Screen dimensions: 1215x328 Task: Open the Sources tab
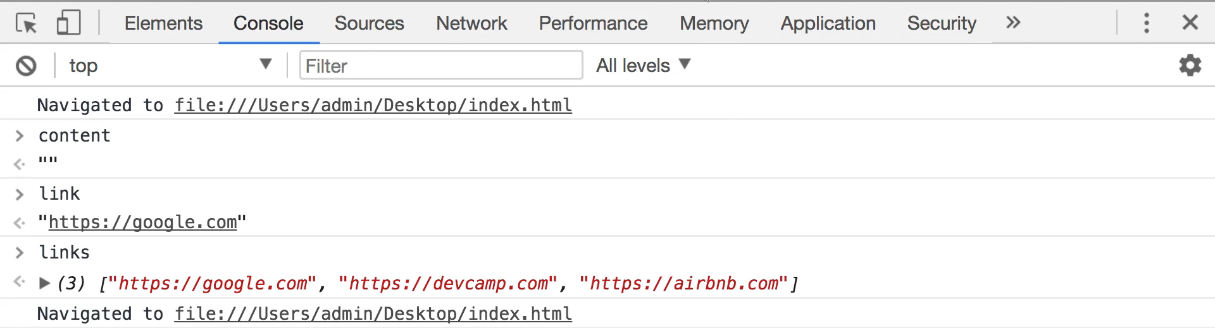click(369, 23)
